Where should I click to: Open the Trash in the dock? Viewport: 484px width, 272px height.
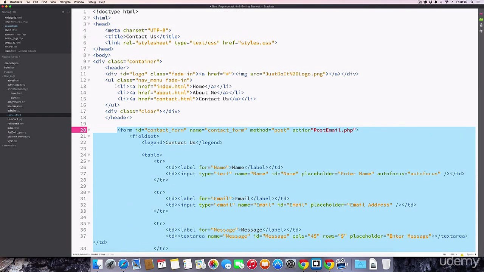[x=386, y=264]
